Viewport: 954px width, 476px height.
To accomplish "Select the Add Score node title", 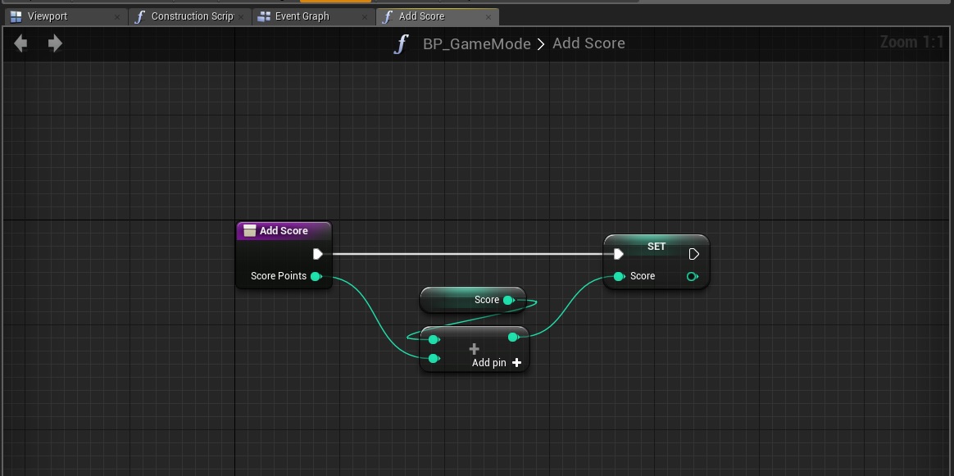I will coord(284,231).
